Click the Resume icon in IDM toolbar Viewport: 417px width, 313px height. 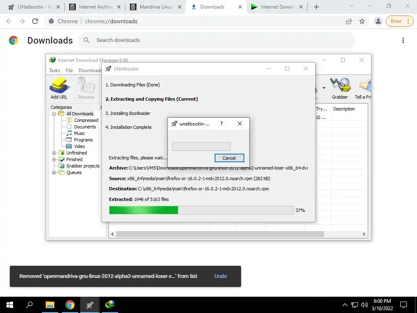pos(86,88)
